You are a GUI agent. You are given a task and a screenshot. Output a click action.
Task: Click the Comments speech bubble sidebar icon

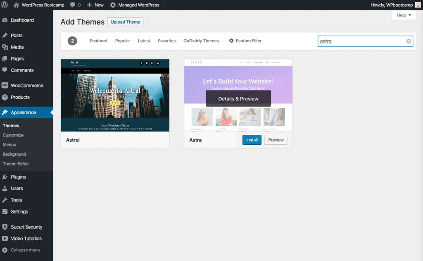click(5, 70)
